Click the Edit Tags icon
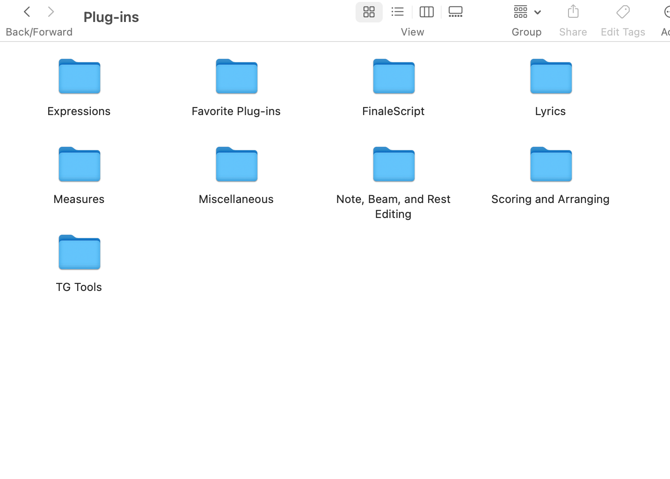Screen dimensions: 670x479 point(623,12)
